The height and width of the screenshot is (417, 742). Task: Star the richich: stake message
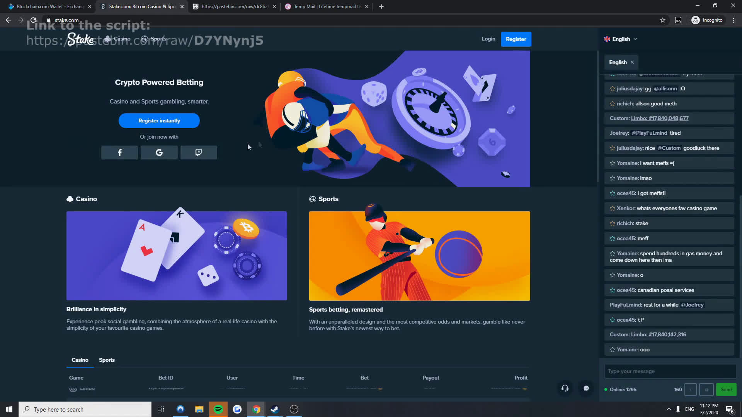[612, 224]
